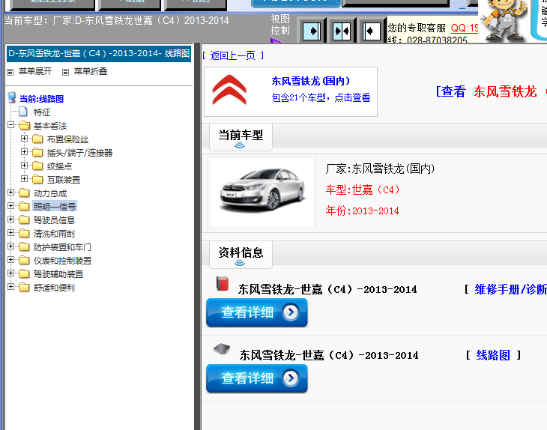The width and height of the screenshot is (547, 430).
Task: Click the 菜单展开 menu option
Action: 35,71
